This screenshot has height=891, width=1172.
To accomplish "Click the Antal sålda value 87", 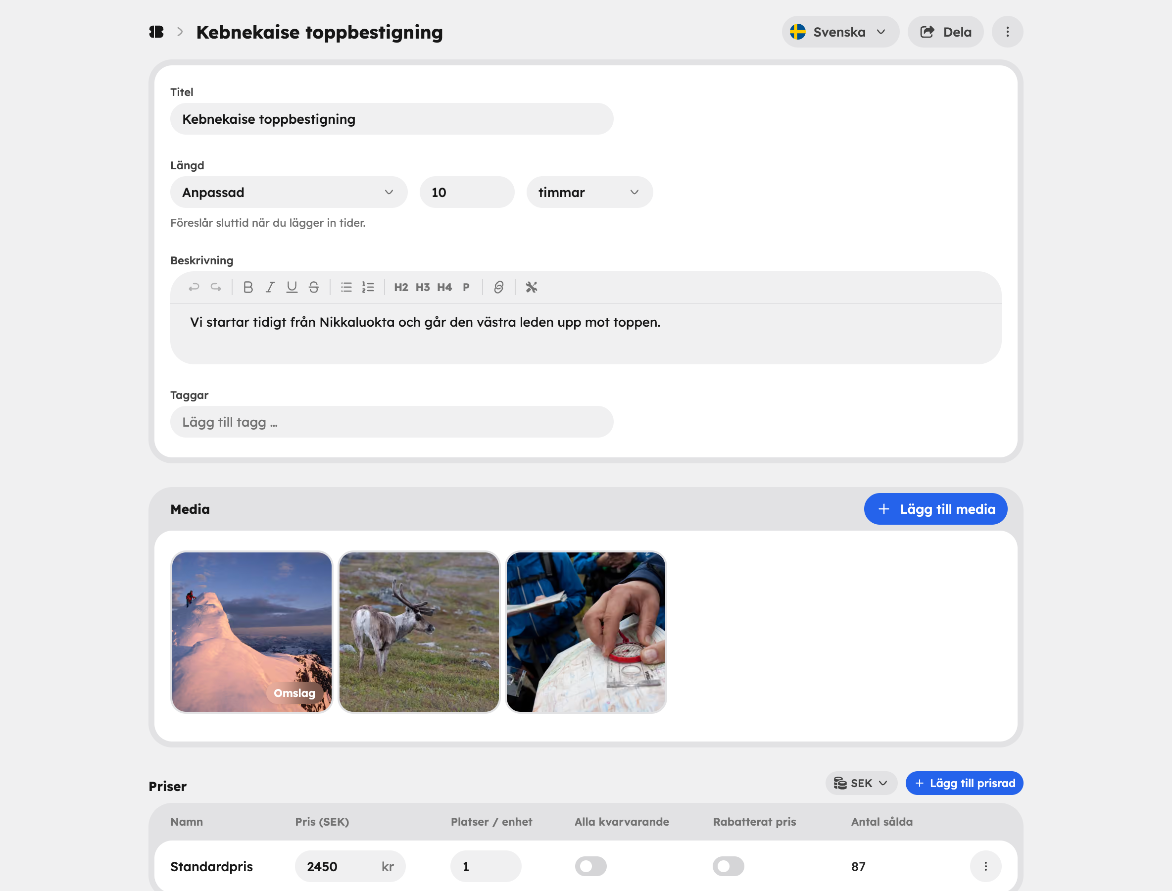I will click(859, 867).
